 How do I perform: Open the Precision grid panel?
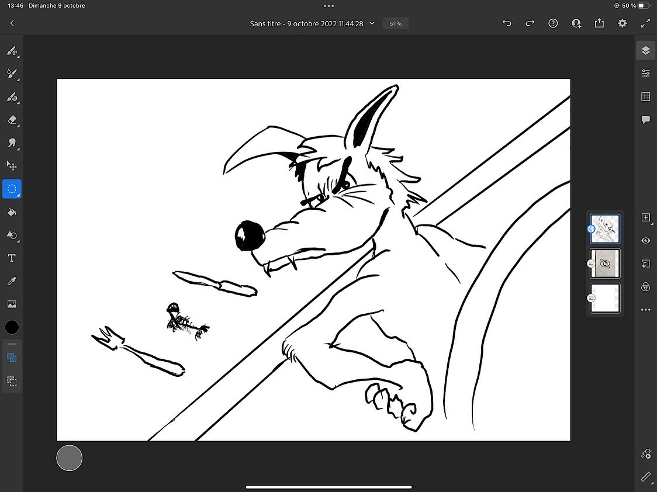coord(646,96)
